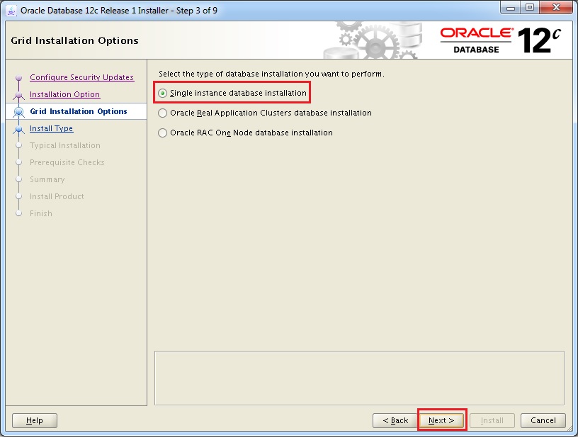The width and height of the screenshot is (578, 438).
Task: Click the Installation Option step marker icon
Action: coord(19,95)
